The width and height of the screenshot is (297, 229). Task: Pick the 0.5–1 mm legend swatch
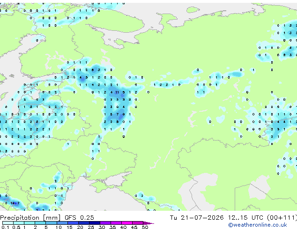click(x=19, y=223)
